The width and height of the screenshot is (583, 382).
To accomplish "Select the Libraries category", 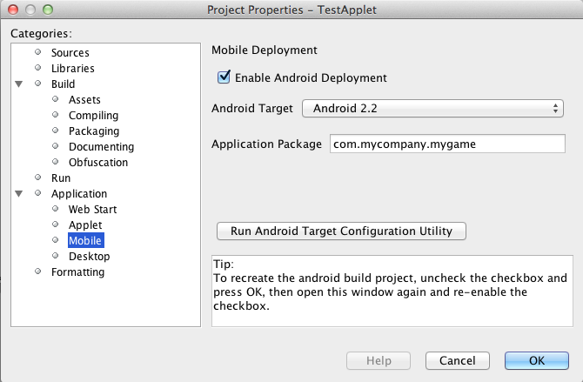I will [x=72, y=69].
